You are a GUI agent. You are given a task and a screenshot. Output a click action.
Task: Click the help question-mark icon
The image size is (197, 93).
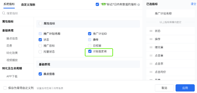point(139,5)
